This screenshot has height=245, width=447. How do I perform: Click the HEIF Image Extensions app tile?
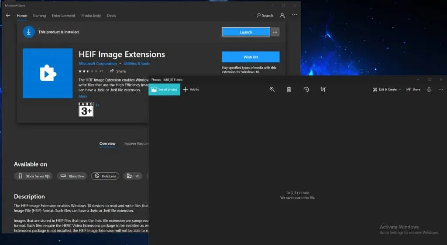tap(48, 73)
